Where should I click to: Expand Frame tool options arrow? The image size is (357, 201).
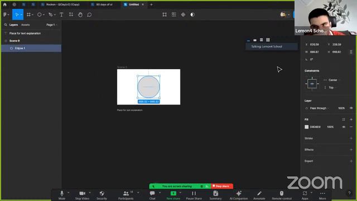[x=33, y=15]
